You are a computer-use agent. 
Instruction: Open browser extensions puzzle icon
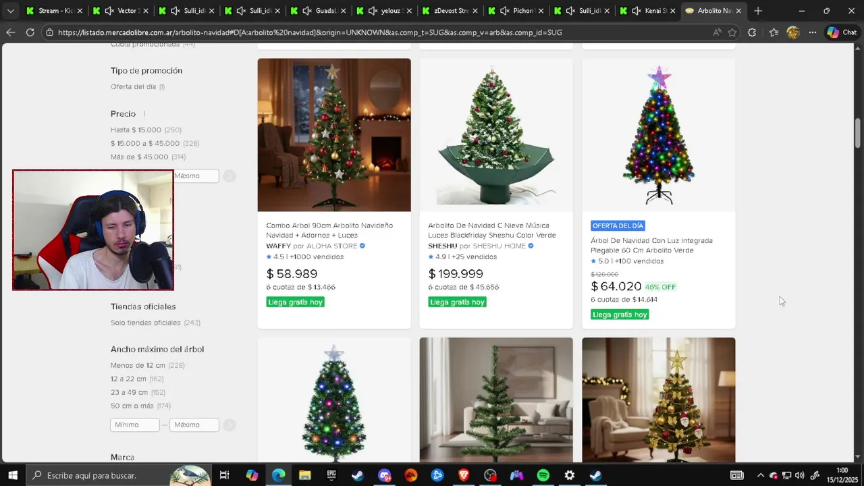click(752, 32)
